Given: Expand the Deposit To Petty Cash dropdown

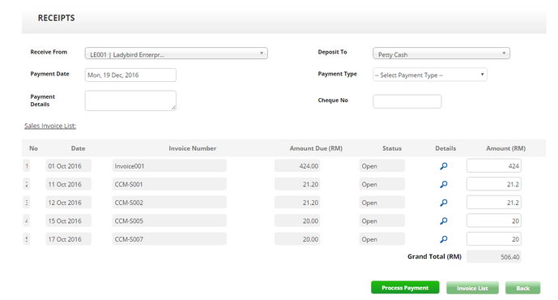Looking at the screenshot, I should click(441, 54).
